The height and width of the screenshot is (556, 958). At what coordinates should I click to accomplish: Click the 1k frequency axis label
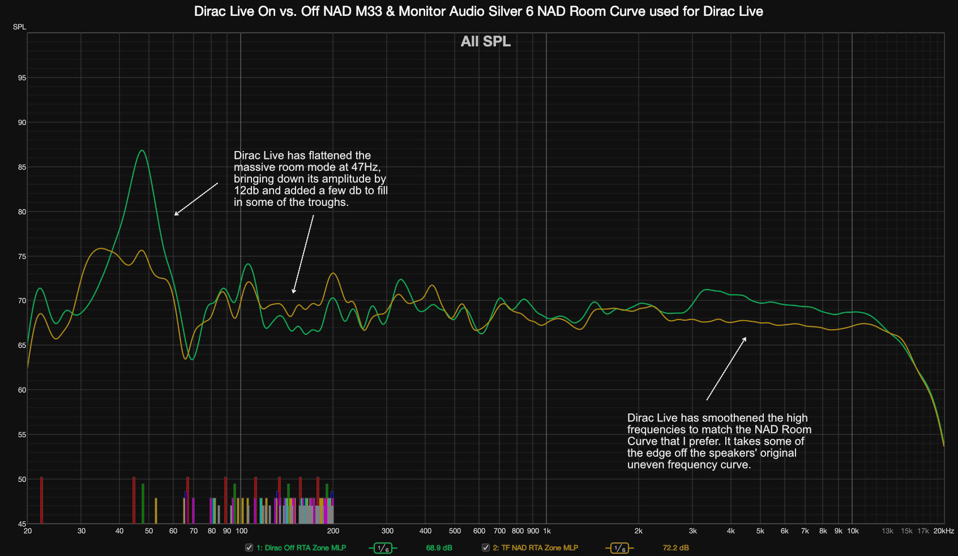click(x=547, y=531)
